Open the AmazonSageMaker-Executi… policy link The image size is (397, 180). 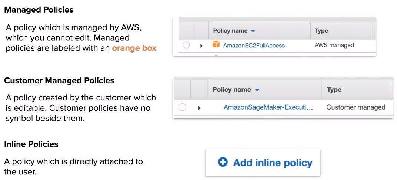coord(268,107)
